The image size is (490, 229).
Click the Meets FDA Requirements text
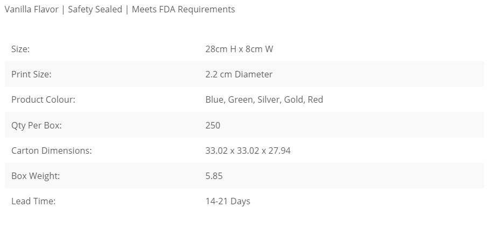184,9
